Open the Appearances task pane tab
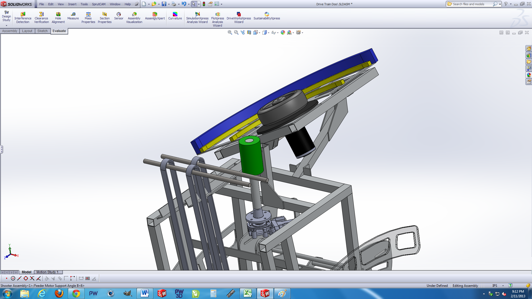 [529, 75]
